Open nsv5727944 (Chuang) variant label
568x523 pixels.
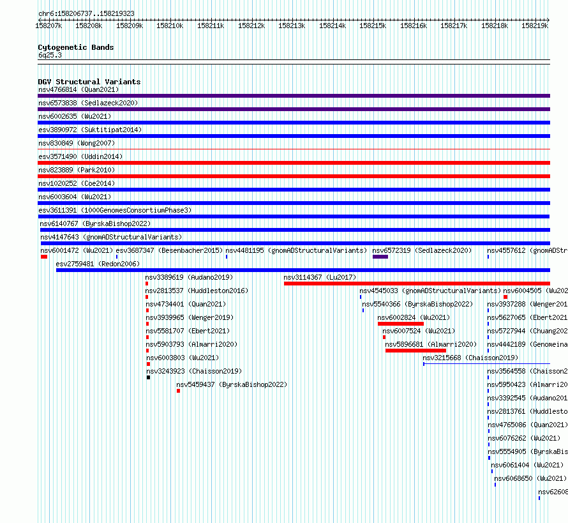[527, 331]
